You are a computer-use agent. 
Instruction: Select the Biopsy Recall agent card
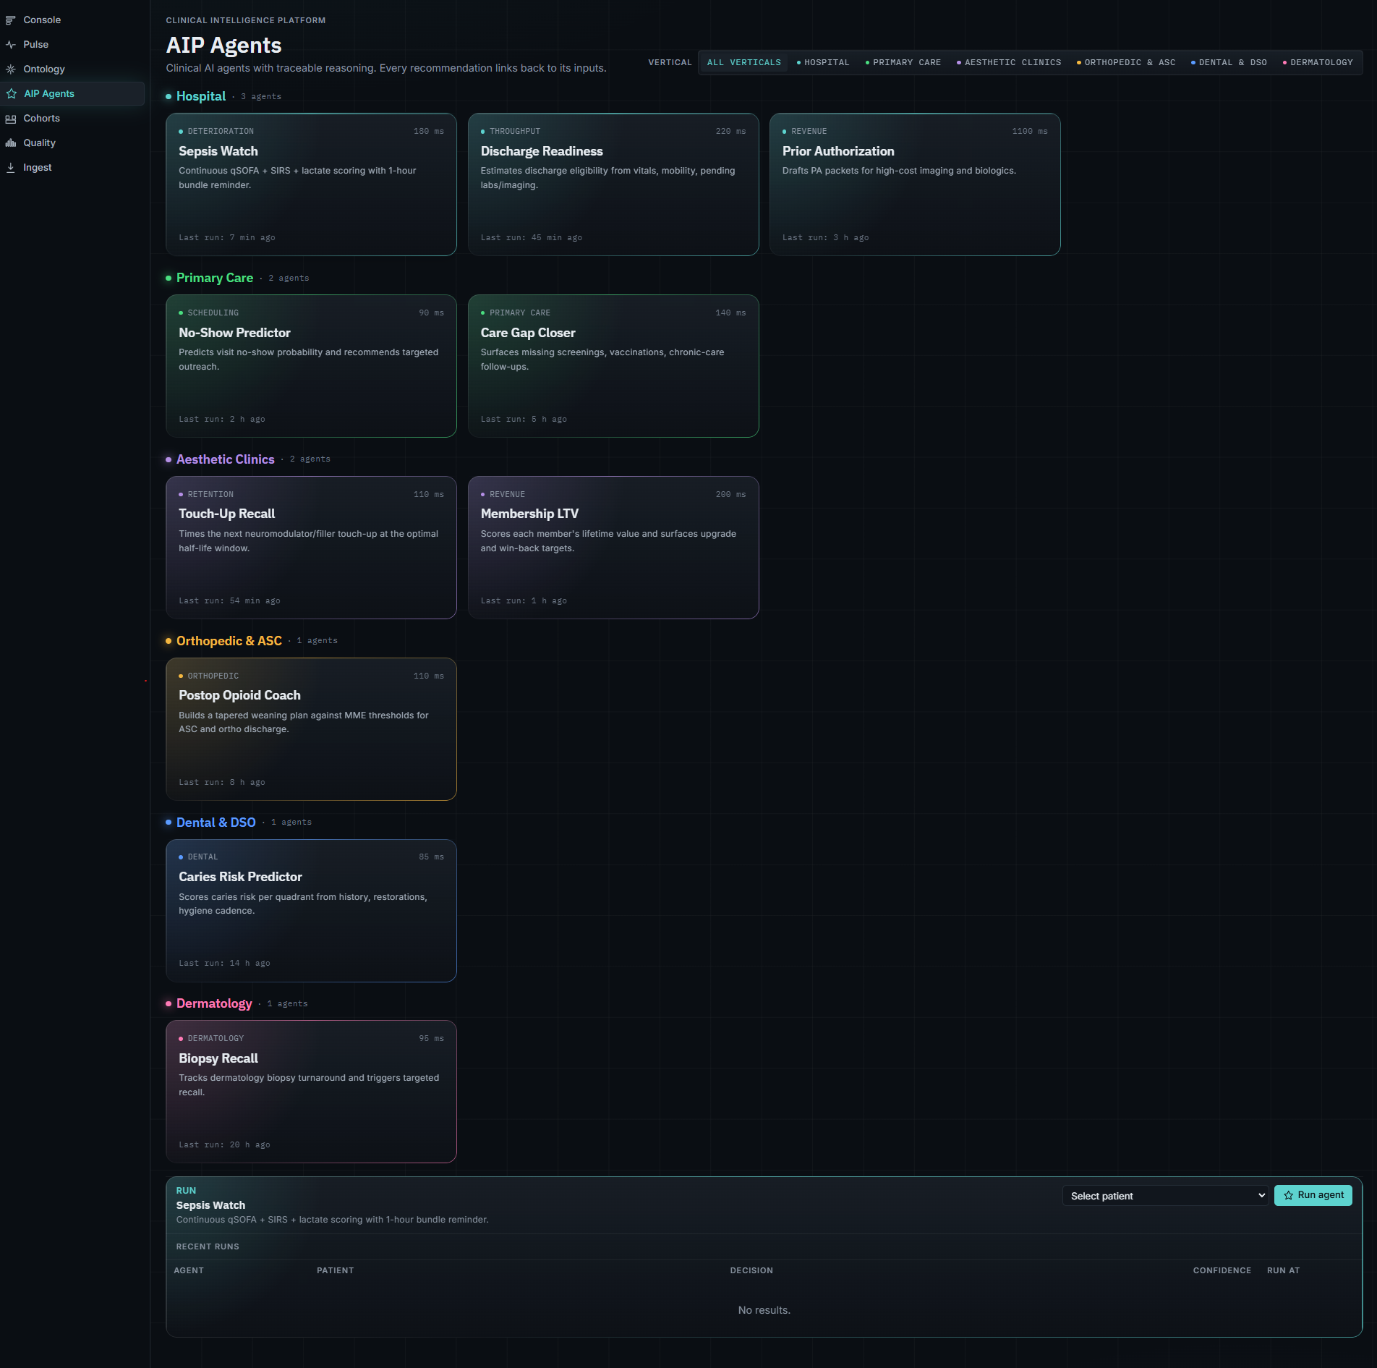coord(311,1092)
